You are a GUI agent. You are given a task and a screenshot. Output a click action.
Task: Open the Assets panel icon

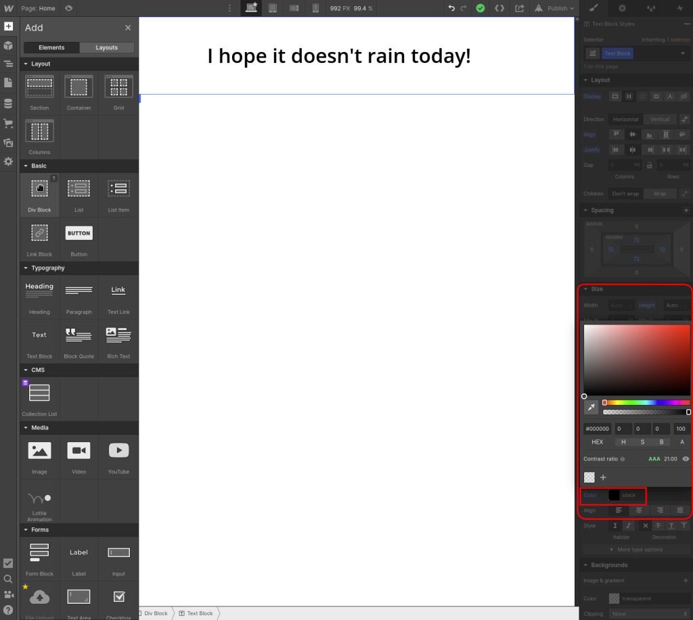tap(8, 143)
